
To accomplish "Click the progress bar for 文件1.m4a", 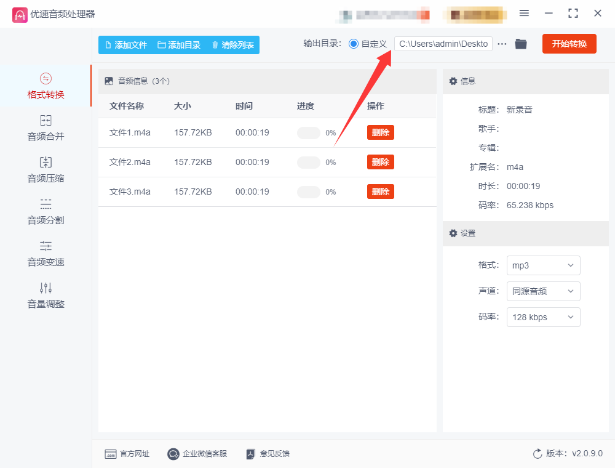I will click(309, 133).
